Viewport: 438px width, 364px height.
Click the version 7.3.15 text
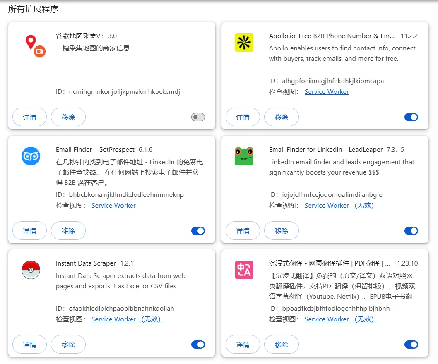click(395, 150)
